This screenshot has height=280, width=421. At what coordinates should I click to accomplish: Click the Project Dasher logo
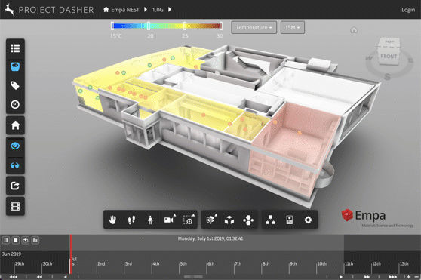49,10
